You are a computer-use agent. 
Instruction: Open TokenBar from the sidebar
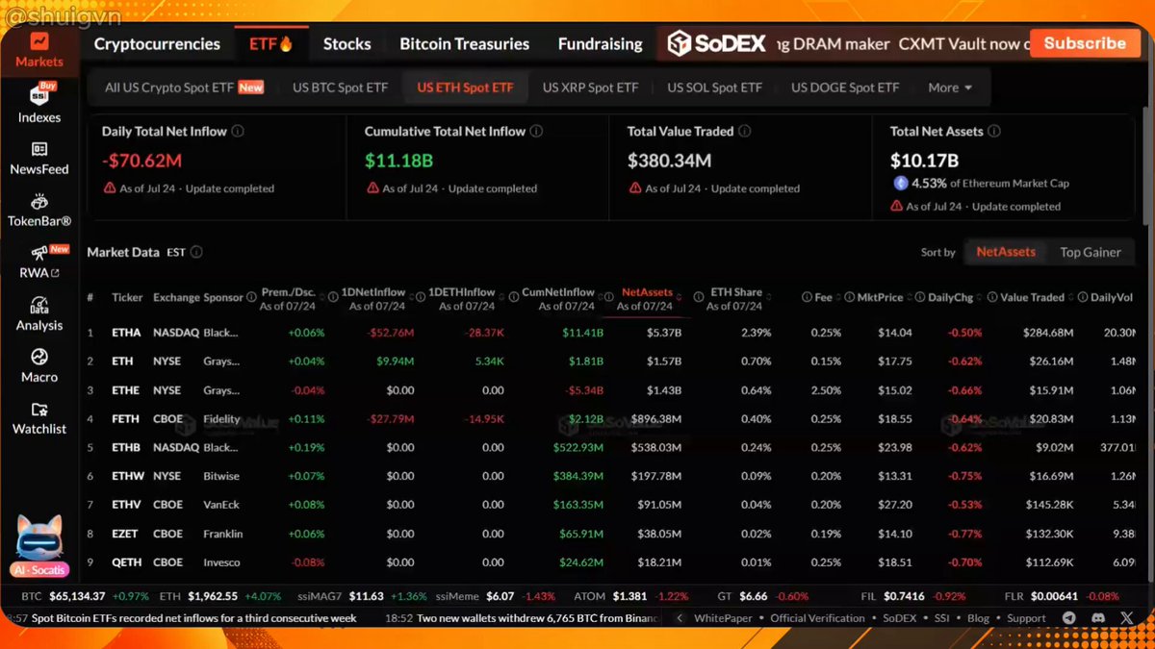[x=39, y=211]
